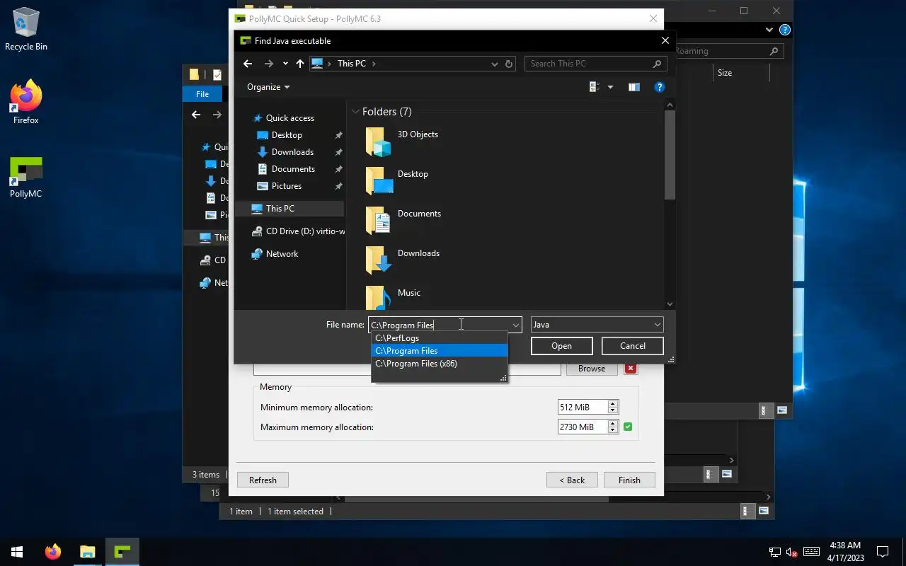Click minimum memory allocation spin box
906x566 pixels.
click(x=588, y=408)
